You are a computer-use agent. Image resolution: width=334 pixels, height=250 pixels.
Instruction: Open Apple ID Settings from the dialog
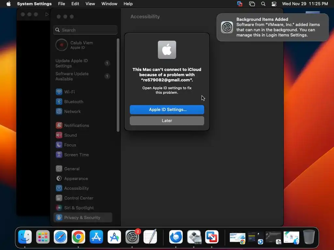[167, 110]
